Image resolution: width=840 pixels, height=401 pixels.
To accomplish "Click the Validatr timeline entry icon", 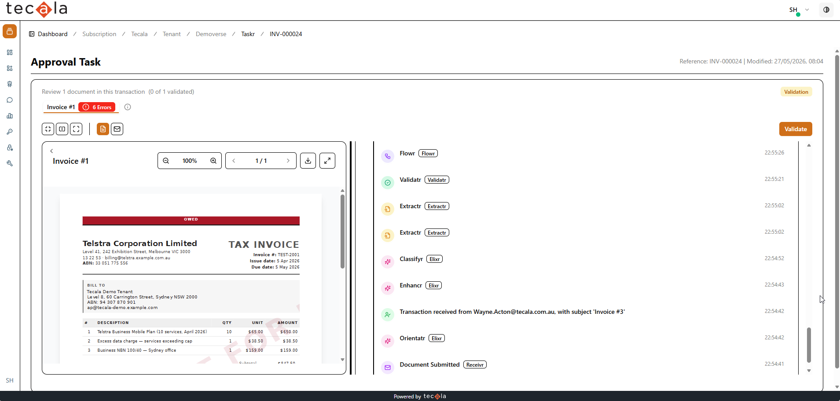I will (x=388, y=183).
